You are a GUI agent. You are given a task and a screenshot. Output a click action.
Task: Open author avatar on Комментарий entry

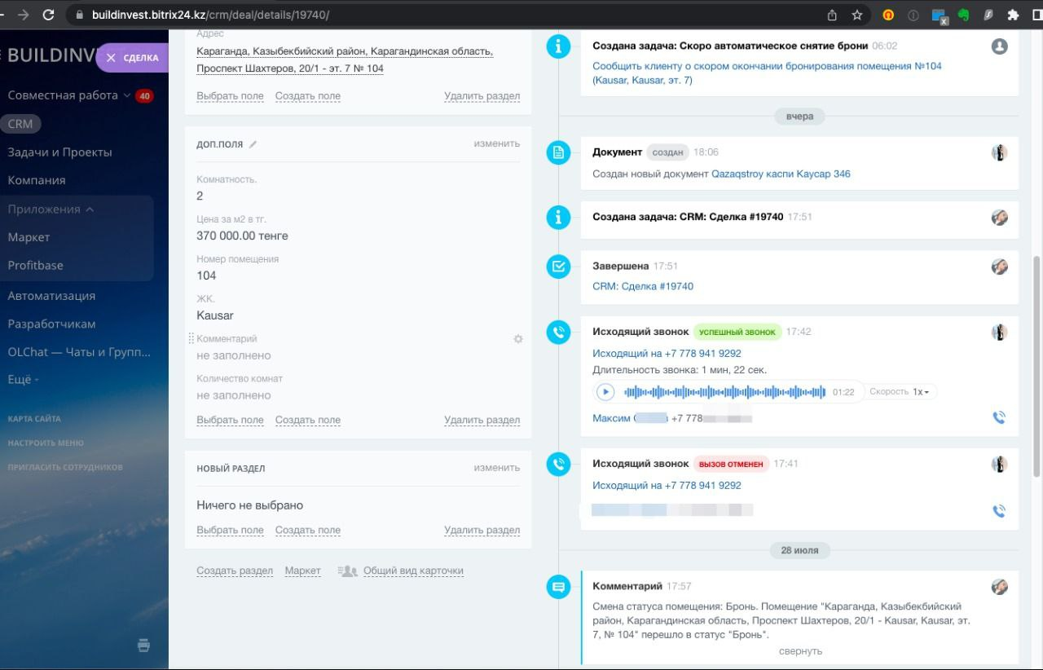[1000, 587]
